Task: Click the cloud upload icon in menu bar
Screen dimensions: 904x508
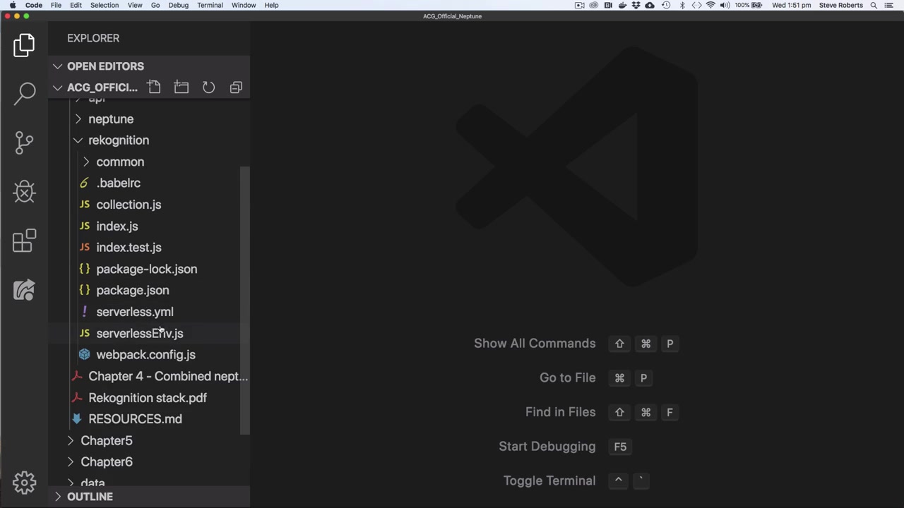Action: point(650,5)
